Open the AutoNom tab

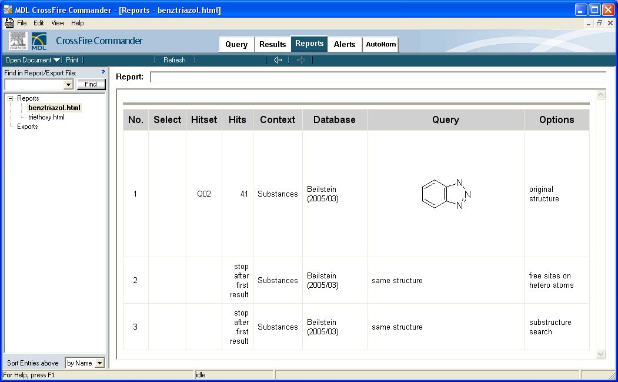click(x=380, y=44)
